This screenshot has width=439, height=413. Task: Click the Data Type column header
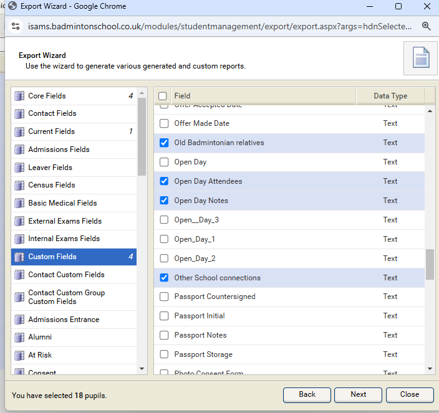(390, 96)
